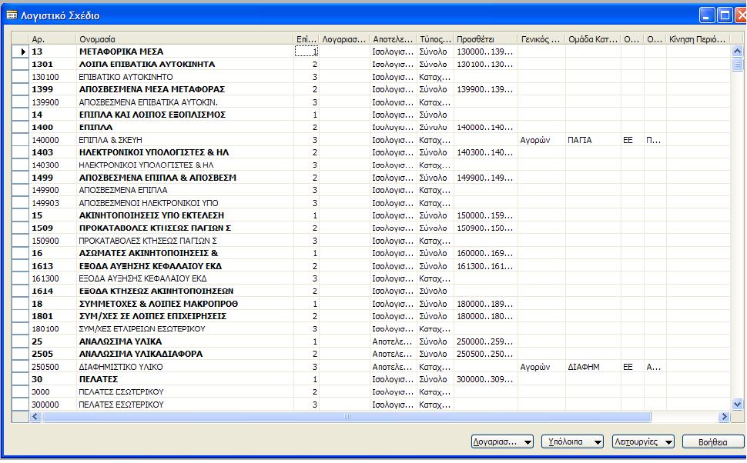Select account number 1403
This screenshot has width=747, height=463.
click(42, 153)
